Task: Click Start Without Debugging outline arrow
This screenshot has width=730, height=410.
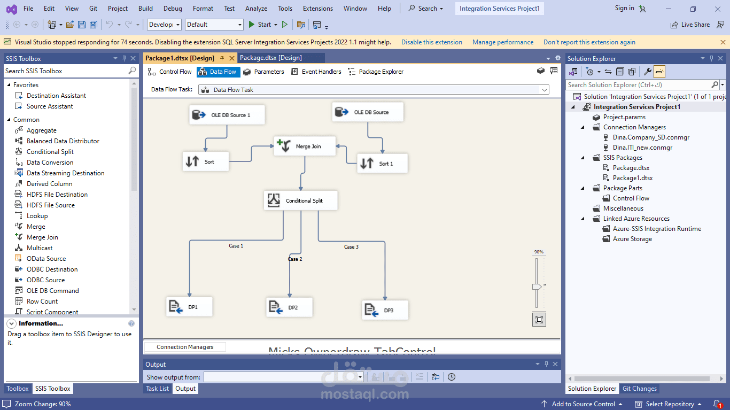Action: (285, 25)
